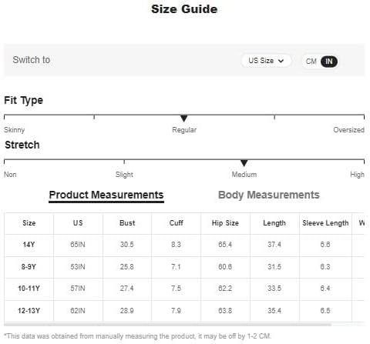This screenshot has height=344, width=370.
Task: Click the Sleeve Length column header
Action: tap(325, 223)
